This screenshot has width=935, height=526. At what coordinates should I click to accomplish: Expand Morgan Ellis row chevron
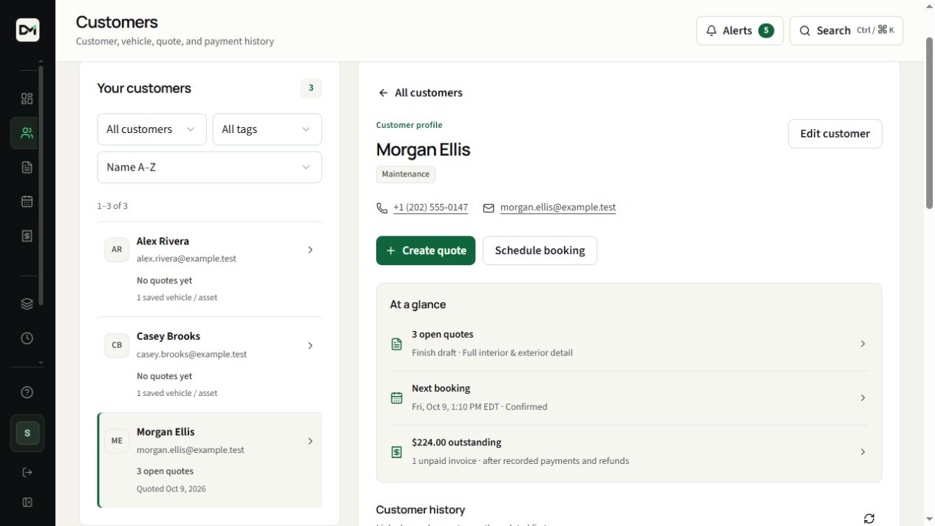pos(310,441)
